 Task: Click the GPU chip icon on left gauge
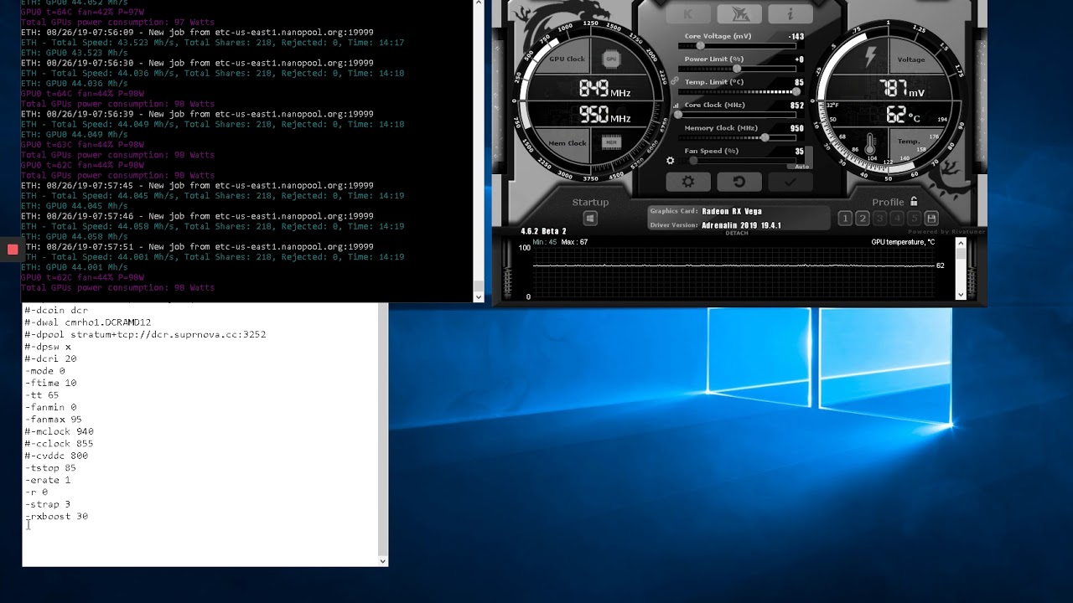611,59
